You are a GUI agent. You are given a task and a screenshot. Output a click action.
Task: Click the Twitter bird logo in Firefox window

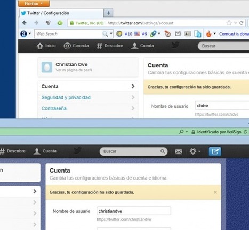coord(175,45)
